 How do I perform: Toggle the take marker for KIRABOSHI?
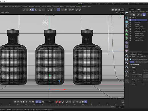click(130, 22)
